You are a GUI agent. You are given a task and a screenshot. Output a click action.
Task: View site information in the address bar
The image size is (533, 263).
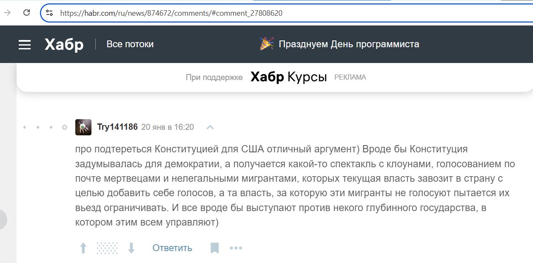pyautogui.click(x=49, y=13)
